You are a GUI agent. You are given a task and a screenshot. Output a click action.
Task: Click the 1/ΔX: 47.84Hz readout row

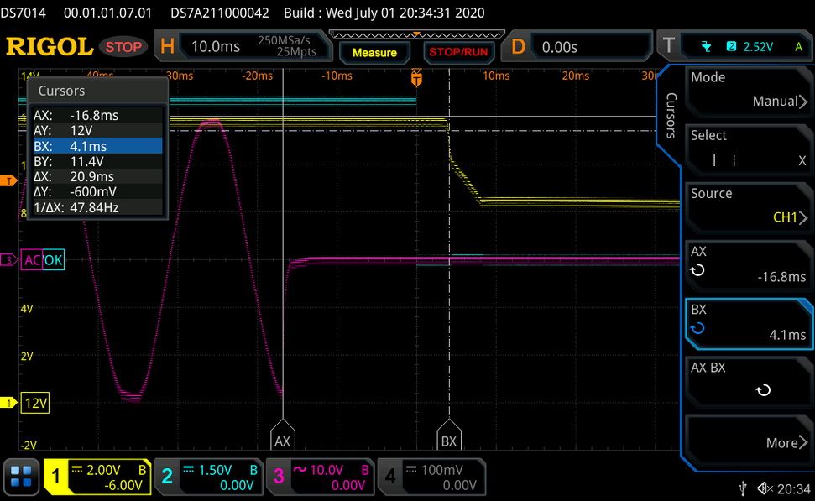pyautogui.click(x=97, y=207)
